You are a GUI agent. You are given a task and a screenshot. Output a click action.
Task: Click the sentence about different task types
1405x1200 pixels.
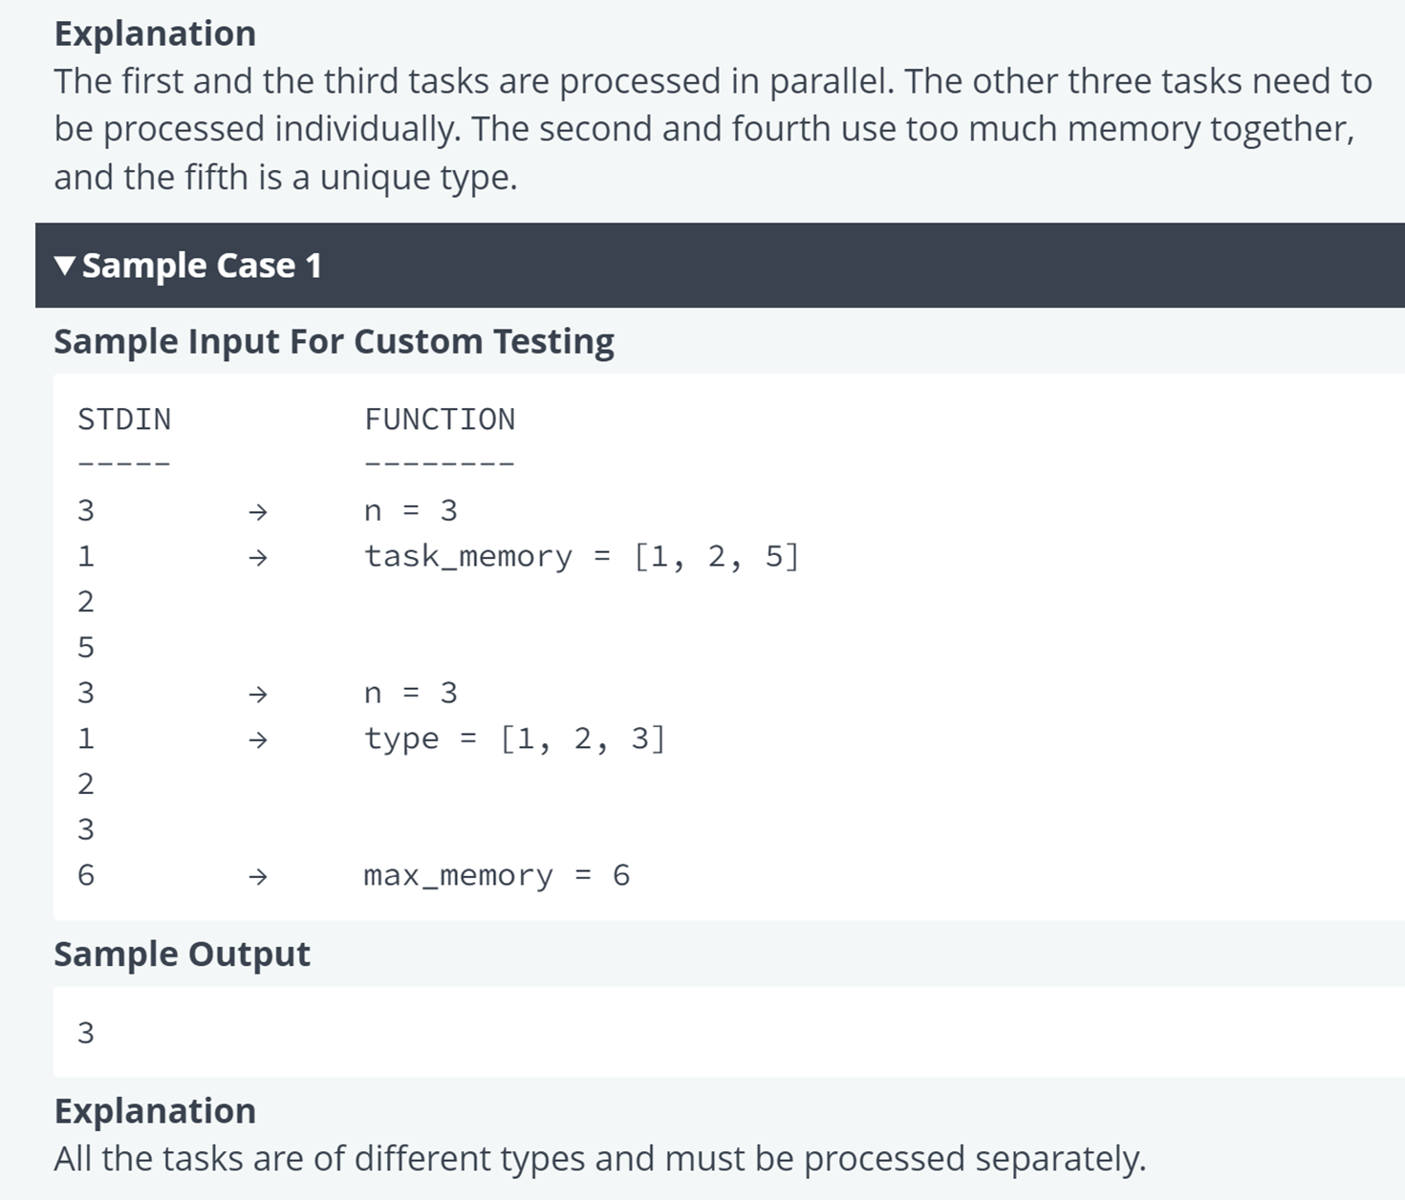coord(599,1159)
